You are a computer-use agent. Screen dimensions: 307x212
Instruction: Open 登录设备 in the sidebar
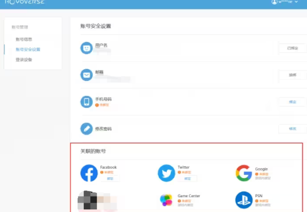click(x=24, y=60)
